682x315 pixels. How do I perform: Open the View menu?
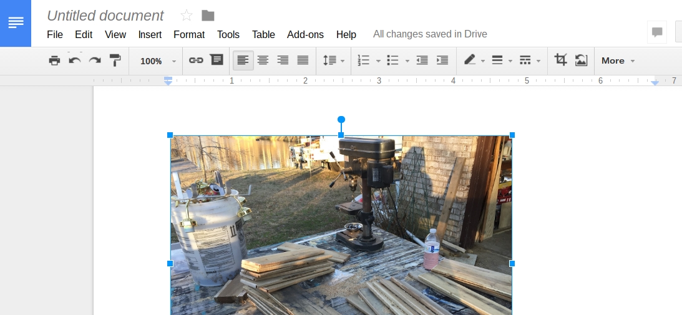click(115, 34)
